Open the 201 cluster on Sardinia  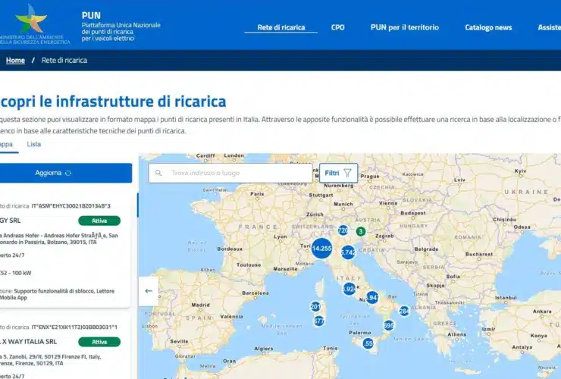tap(315, 306)
